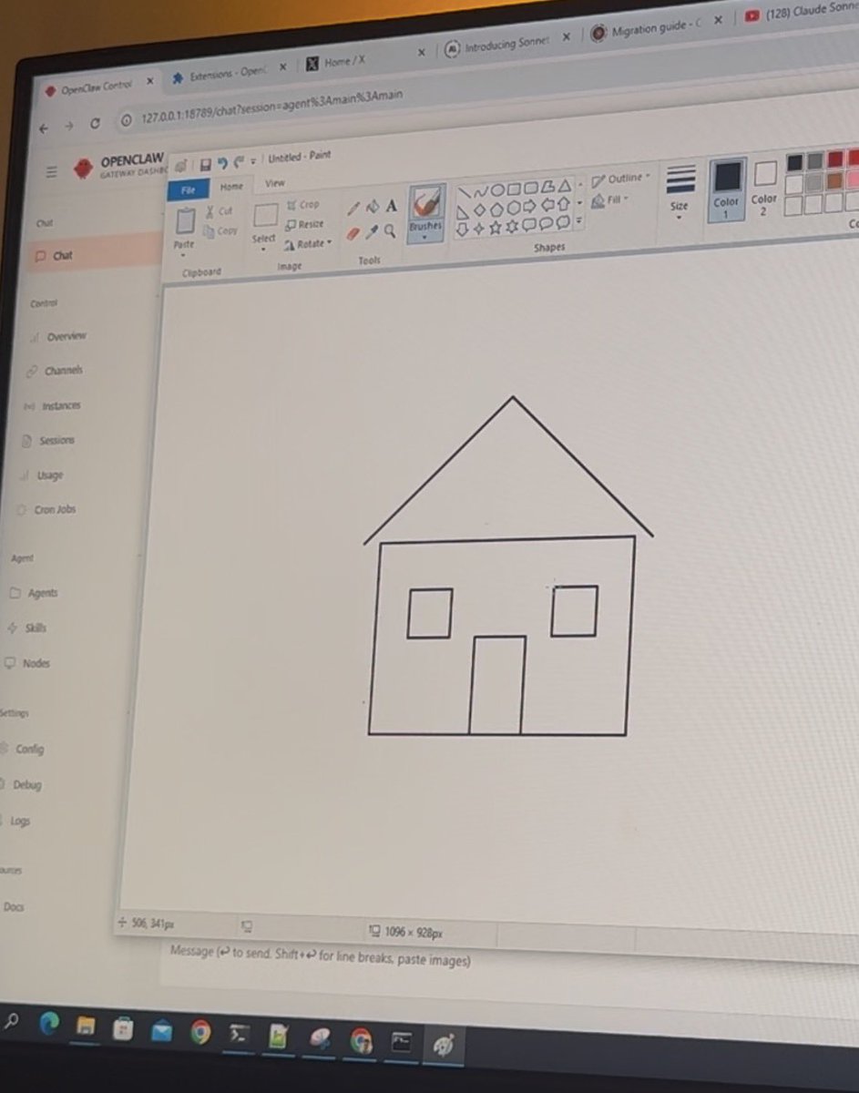
Task: Open Customize Quick Access Toolbar arrow
Action: [x=253, y=162]
